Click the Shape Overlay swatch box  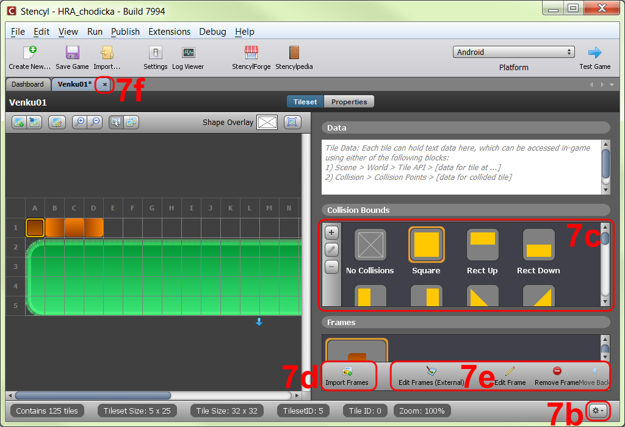coord(267,122)
